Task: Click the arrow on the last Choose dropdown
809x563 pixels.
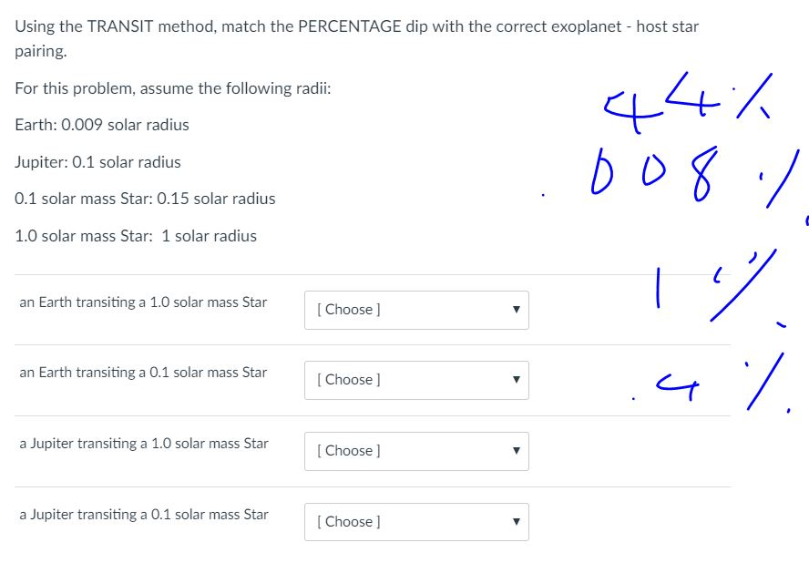Action: [x=516, y=521]
